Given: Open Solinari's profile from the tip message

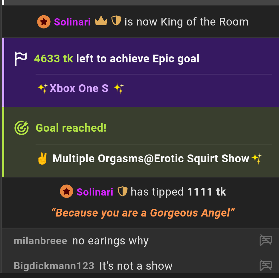Looking at the screenshot, I should pyautogui.click(x=95, y=192).
